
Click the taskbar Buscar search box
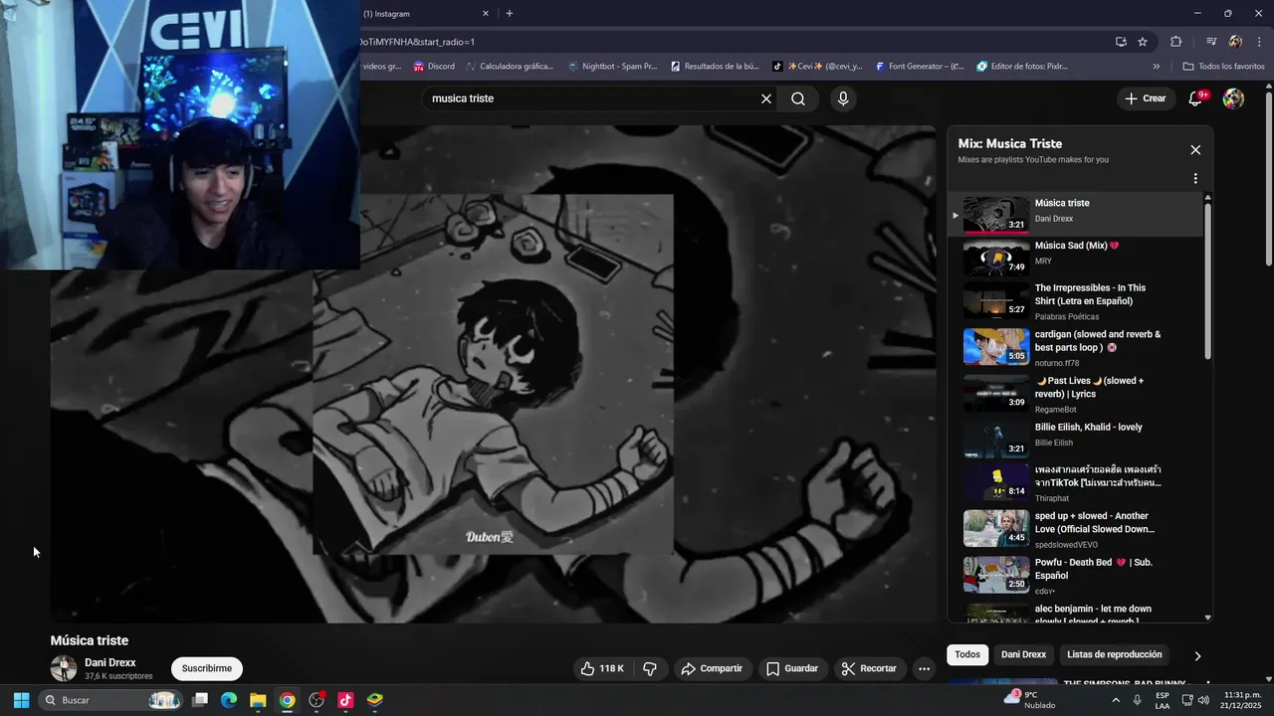112,700
